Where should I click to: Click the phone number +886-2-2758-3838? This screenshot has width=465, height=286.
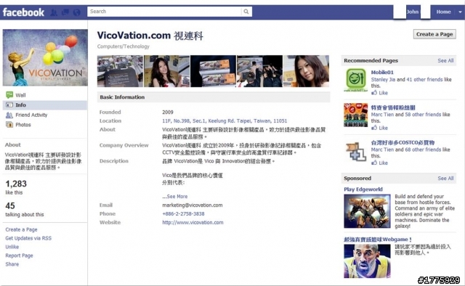click(183, 213)
